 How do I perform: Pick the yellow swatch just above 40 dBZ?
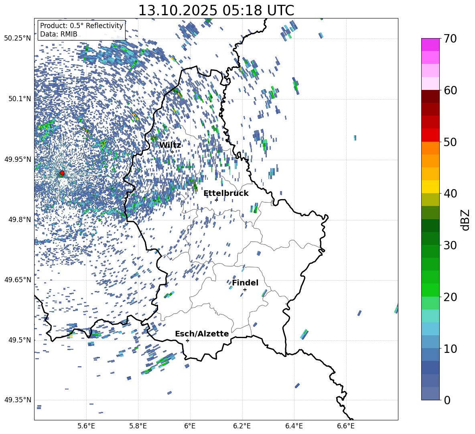[430, 187]
